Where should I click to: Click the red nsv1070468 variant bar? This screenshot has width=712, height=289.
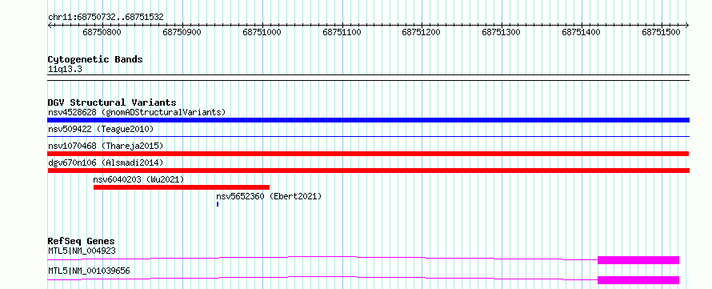368,154
